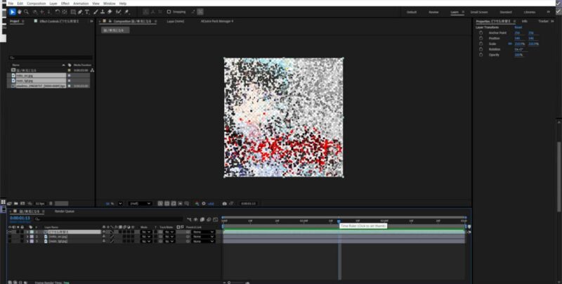This screenshot has width=562, height=284.
Task: Click the current time indicator playhead
Action: pyautogui.click(x=339, y=221)
